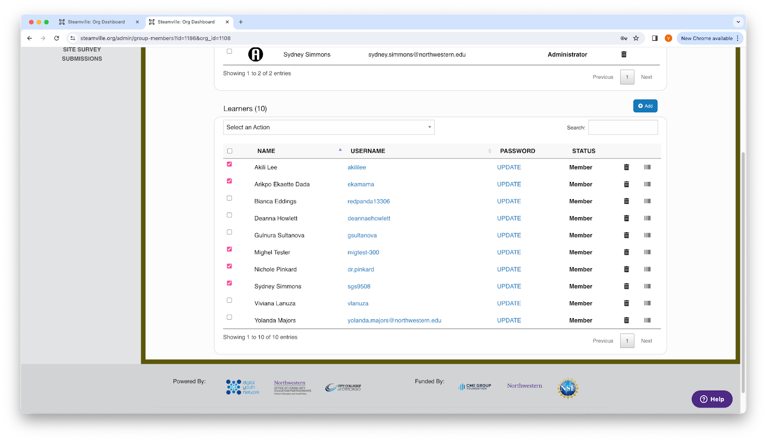This screenshot has width=767, height=441.
Task: Show the barcode for Bianca Eddings
Action: 647,201
